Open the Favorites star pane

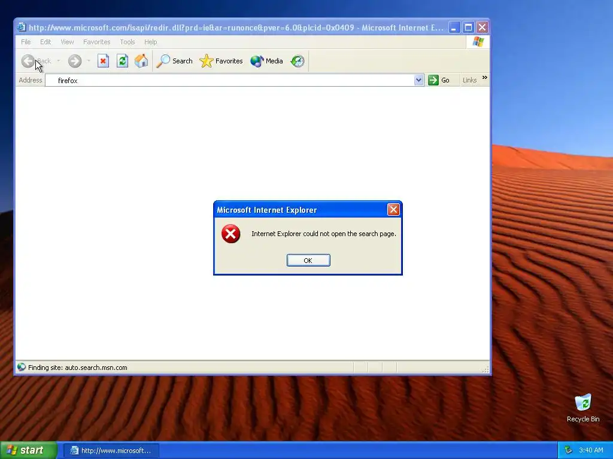221,61
